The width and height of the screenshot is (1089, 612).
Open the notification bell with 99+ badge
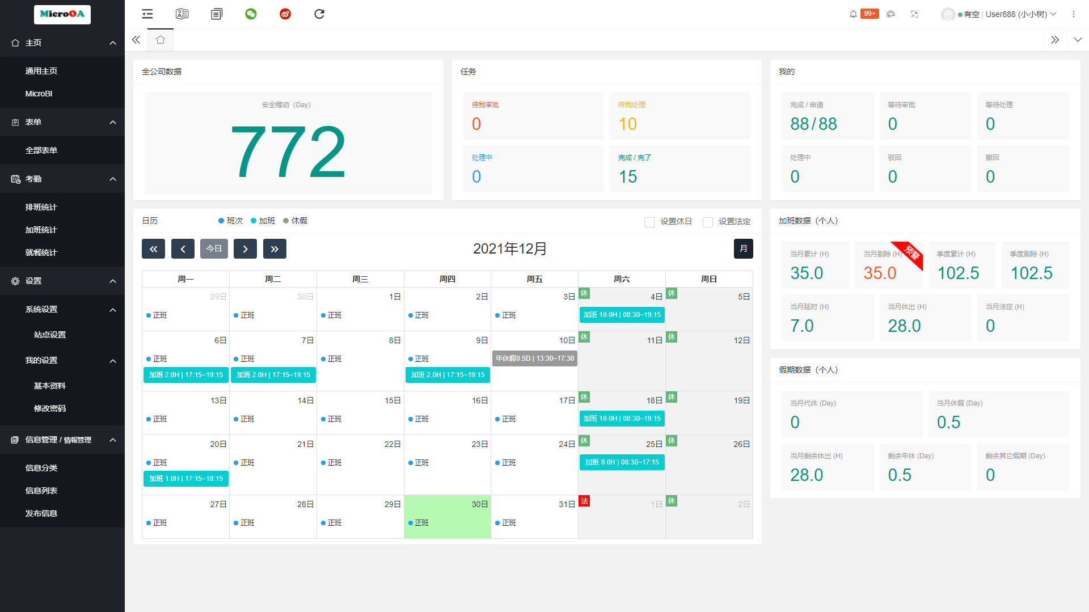click(x=853, y=14)
